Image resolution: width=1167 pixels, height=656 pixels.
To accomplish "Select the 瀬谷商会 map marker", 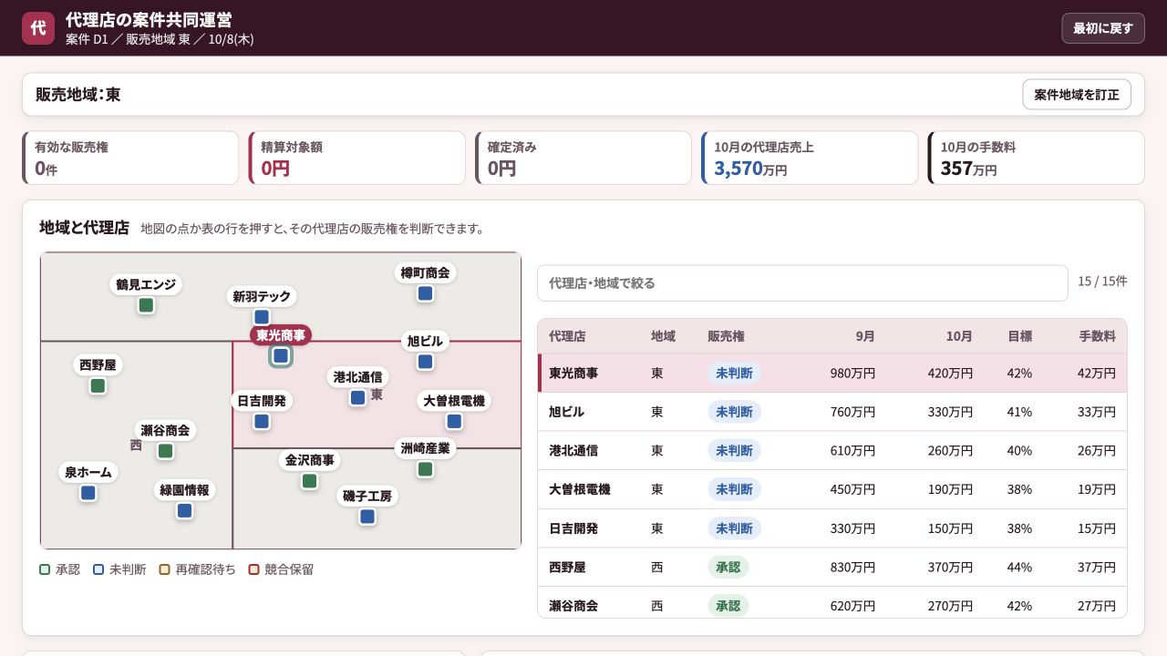I will tap(165, 451).
